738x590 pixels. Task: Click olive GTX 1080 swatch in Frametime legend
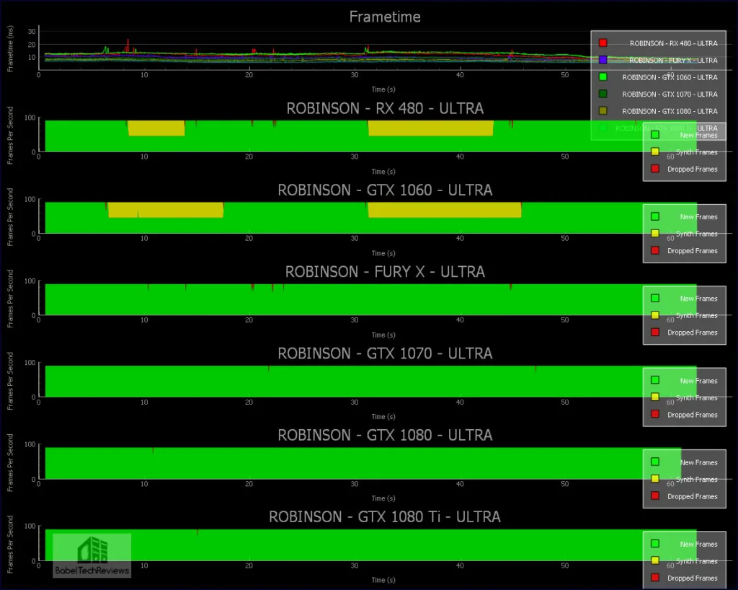(603, 110)
